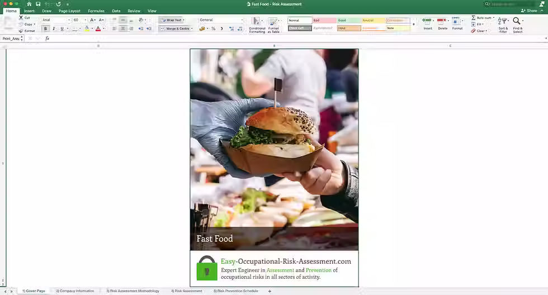This screenshot has height=295, width=548.
Task: Toggle underline formatting
Action: click(62, 28)
